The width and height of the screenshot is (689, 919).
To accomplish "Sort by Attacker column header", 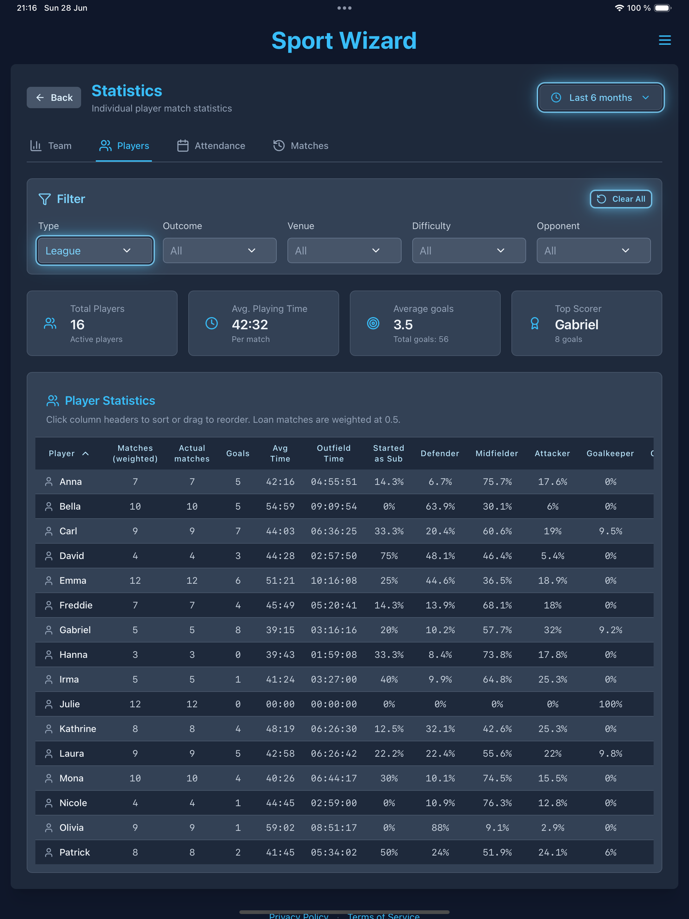I will click(552, 453).
